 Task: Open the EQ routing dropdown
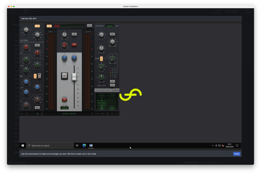[x=102, y=101]
